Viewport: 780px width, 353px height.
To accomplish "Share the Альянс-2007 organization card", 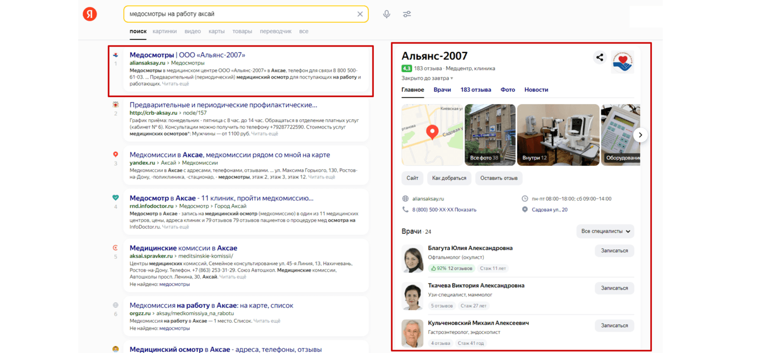I will click(600, 57).
